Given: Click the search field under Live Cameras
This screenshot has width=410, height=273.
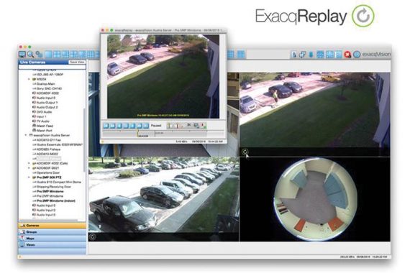Looking at the screenshot, I should pos(52,67).
